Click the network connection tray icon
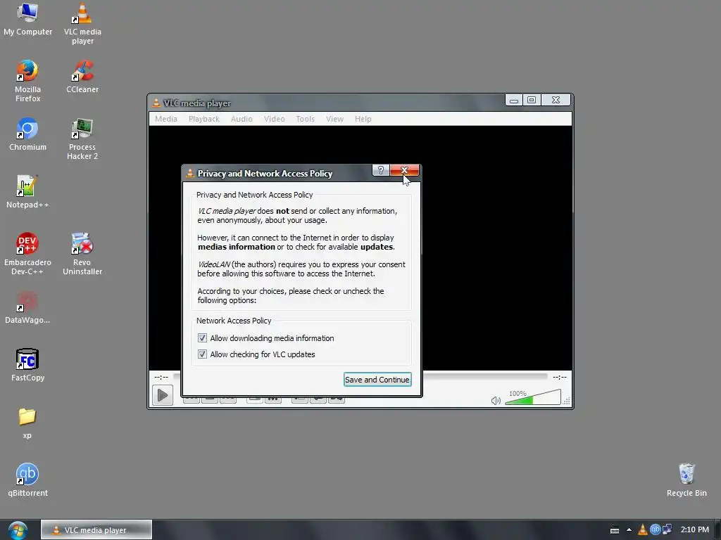The width and height of the screenshot is (721, 540). (667, 529)
